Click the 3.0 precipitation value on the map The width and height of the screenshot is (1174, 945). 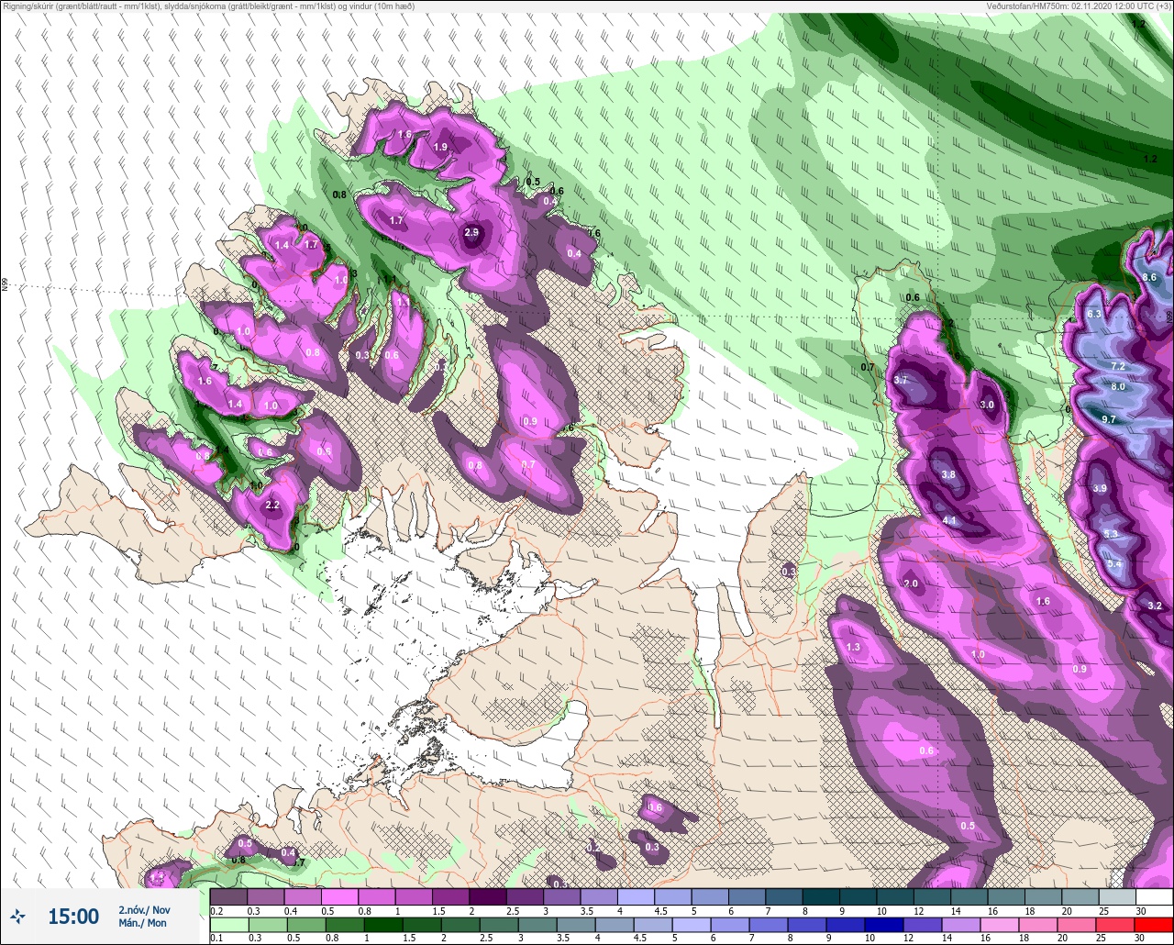pos(987,405)
